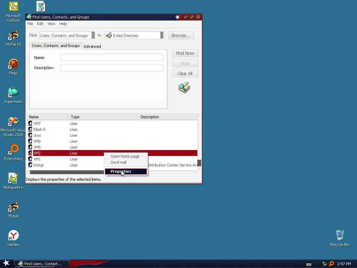Click the Find Users taskbar button
357x268 pixels.
point(41,264)
